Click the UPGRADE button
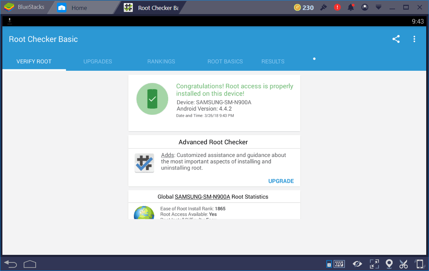429x271 pixels. (281, 181)
